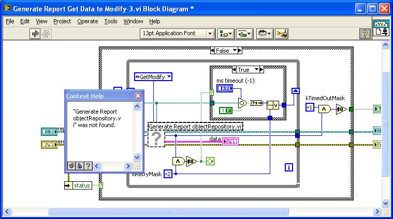The image size is (393, 219).
Task: Click the Not Equal To Zero node after kTimedOutMask
Action: (x=342, y=109)
